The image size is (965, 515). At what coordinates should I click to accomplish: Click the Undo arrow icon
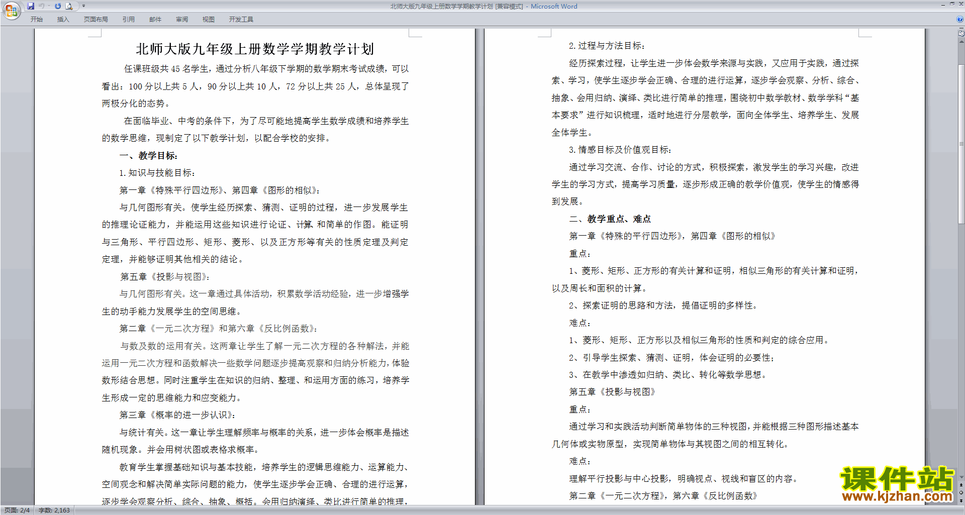point(42,6)
